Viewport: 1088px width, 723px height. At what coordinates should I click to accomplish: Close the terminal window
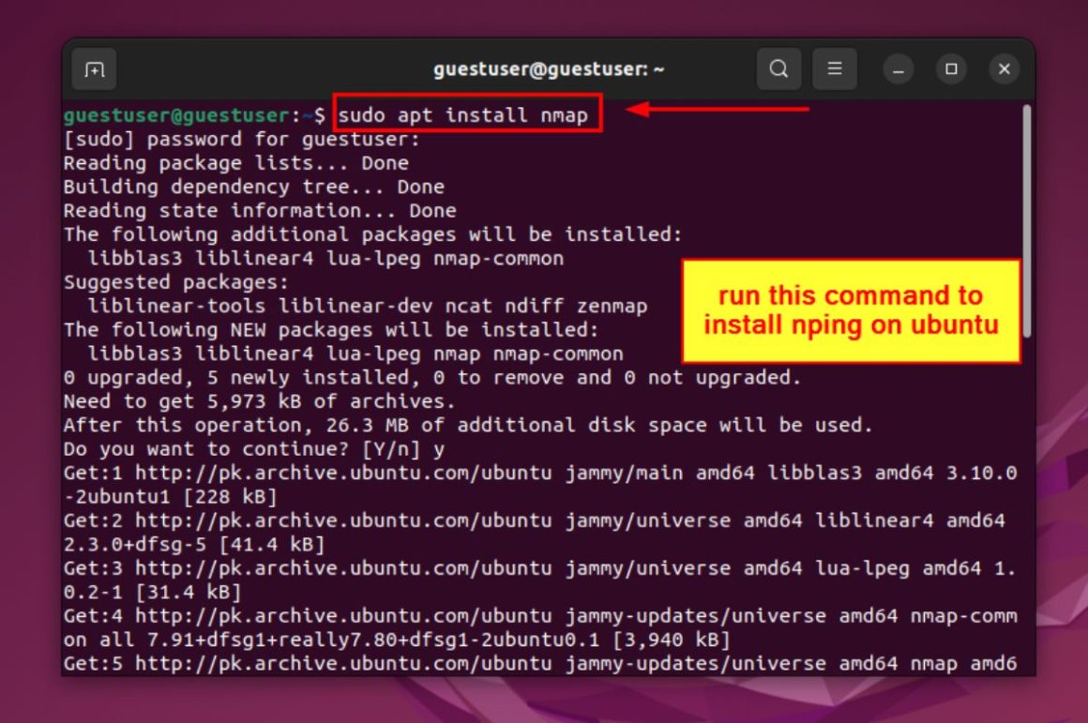[x=1004, y=69]
